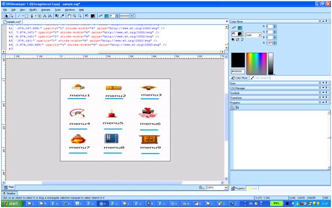
Task: Open the Solid fill type dropdown
Action: pyautogui.click(x=253, y=35)
